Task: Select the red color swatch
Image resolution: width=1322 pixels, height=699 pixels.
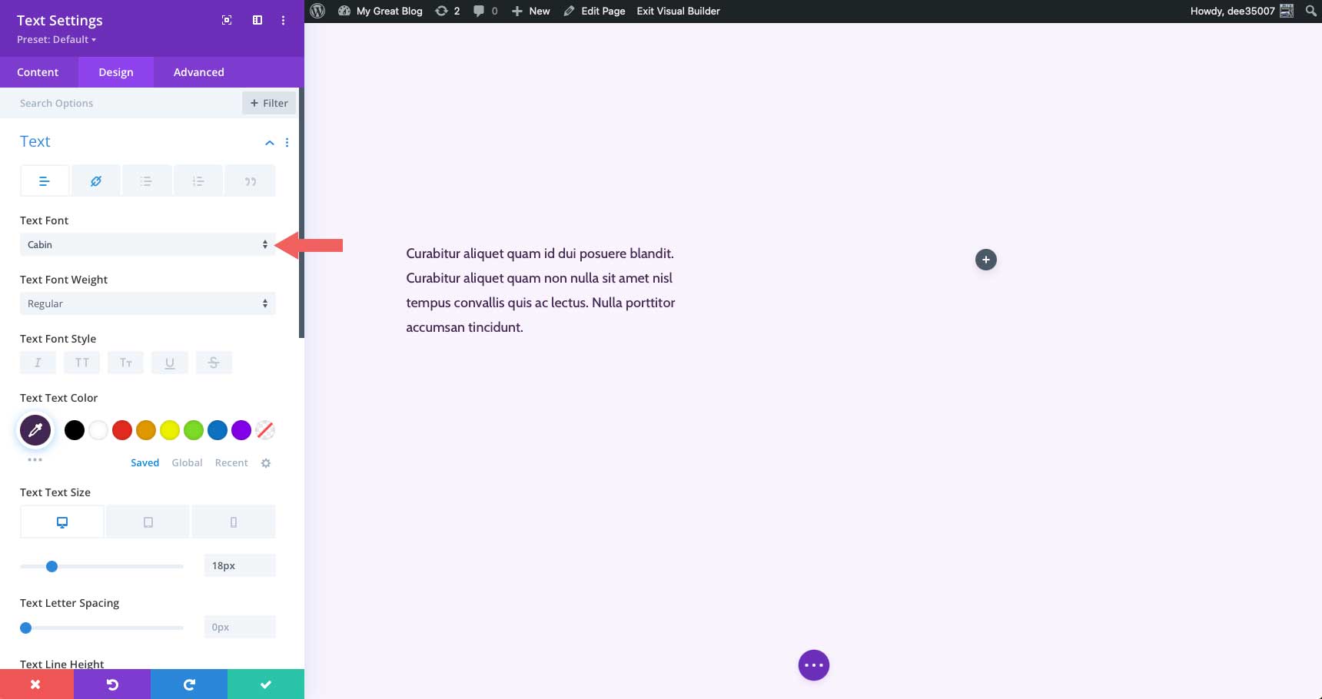Action: [121, 430]
